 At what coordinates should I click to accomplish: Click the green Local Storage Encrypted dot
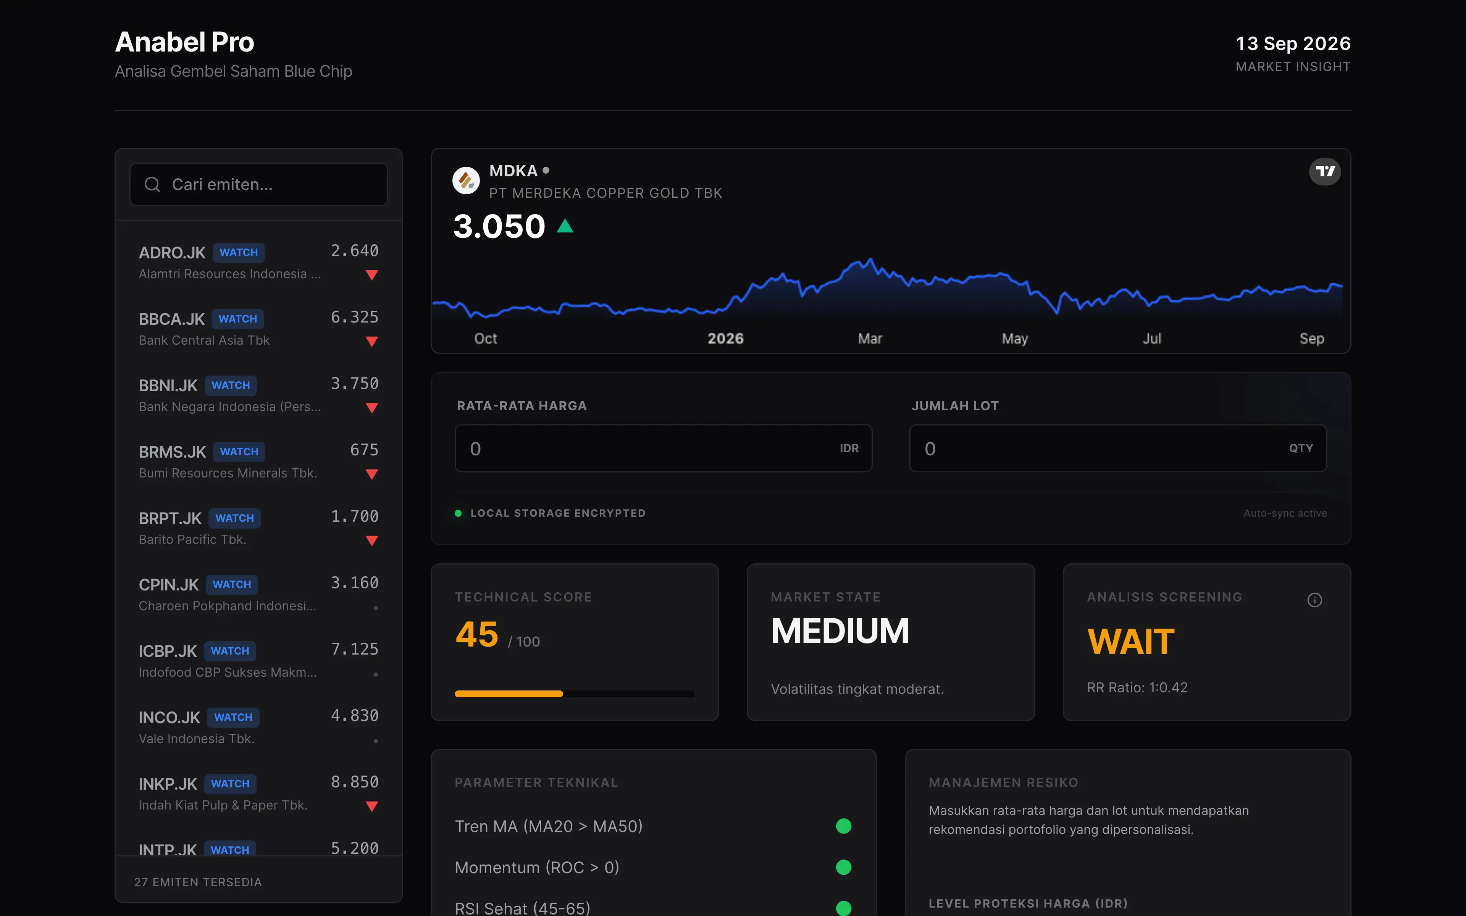click(x=458, y=513)
